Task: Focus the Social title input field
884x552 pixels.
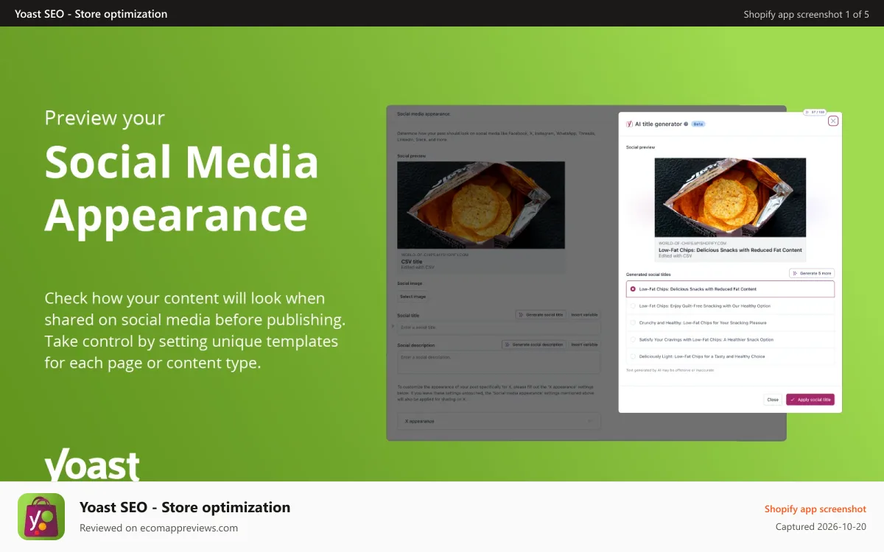Action: (x=499, y=328)
